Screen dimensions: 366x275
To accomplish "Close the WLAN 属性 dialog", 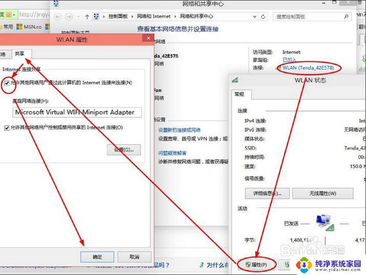I will [x=148, y=38].
